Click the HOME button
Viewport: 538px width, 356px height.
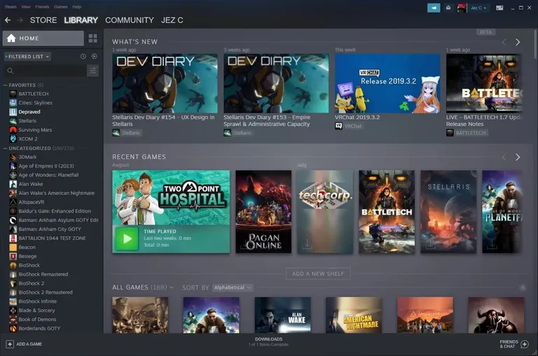(x=43, y=38)
